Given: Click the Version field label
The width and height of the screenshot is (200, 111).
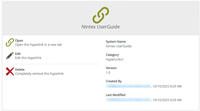Looking at the screenshot, I should [x=111, y=68].
